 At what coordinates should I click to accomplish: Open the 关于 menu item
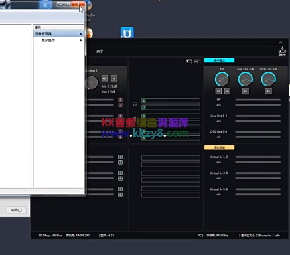tap(100, 52)
